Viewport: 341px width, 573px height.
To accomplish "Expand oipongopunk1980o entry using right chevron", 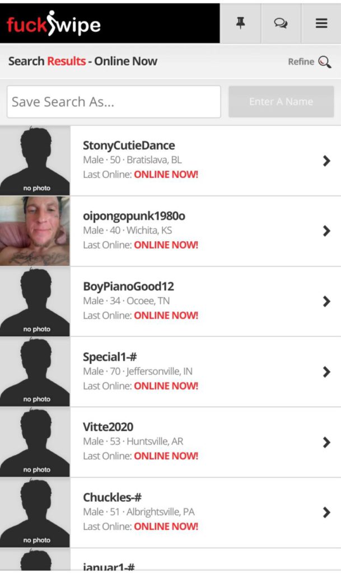I will [x=326, y=231].
